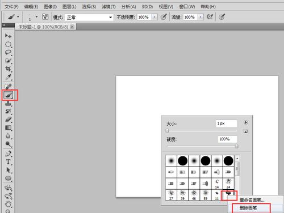Click the brush size slider handle
Screen dimensions: 284x213
point(167,130)
